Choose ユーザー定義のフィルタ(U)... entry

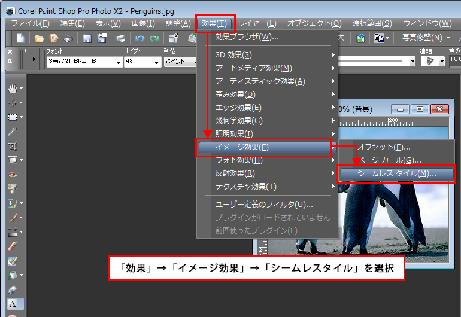tap(268, 204)
